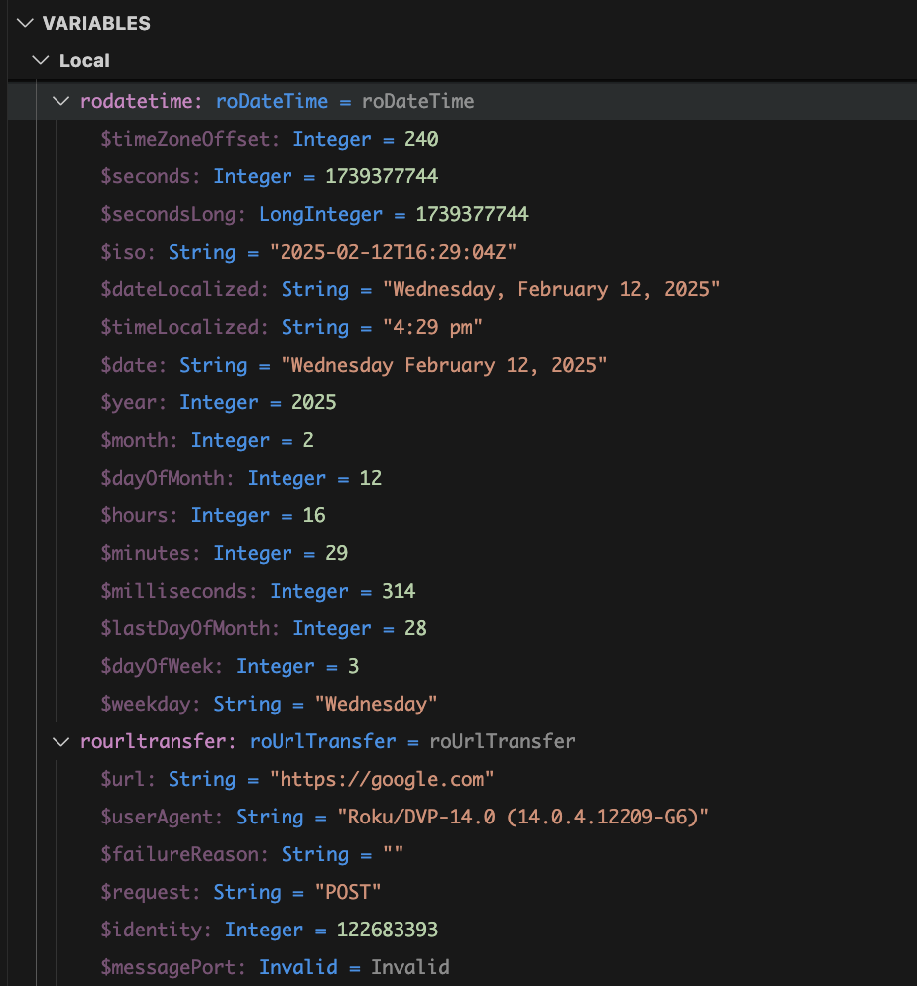Select the $dateLocalized String row
The image size is (917, 986).
pyautogui.click(x=462, y=290)
